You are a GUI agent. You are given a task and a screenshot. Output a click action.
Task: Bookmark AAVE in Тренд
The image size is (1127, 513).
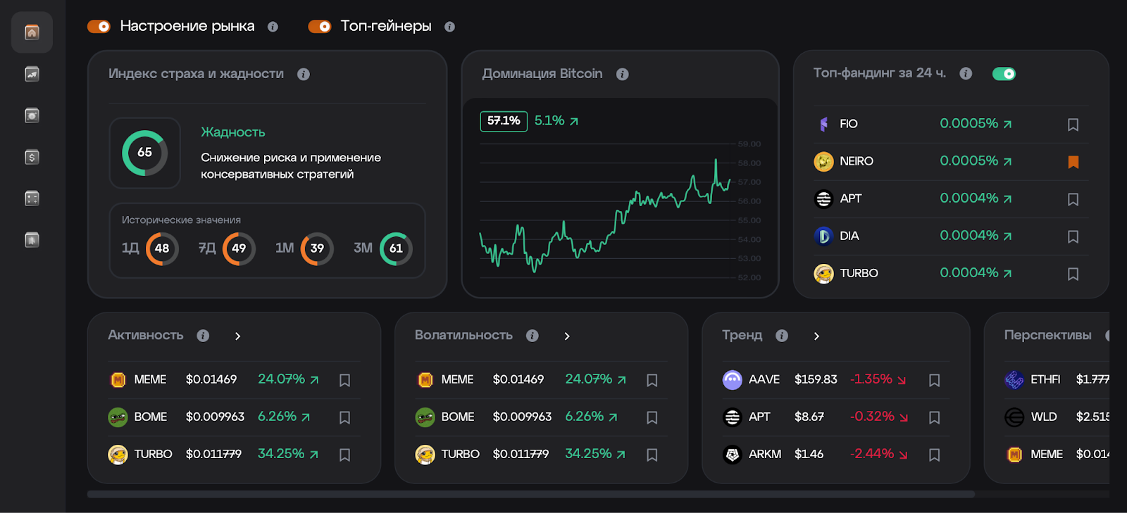point(934,380)
